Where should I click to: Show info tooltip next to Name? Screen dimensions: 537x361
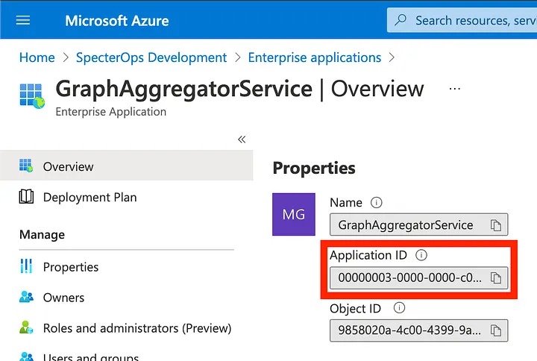pyautogui.click(x=377, y=203)
